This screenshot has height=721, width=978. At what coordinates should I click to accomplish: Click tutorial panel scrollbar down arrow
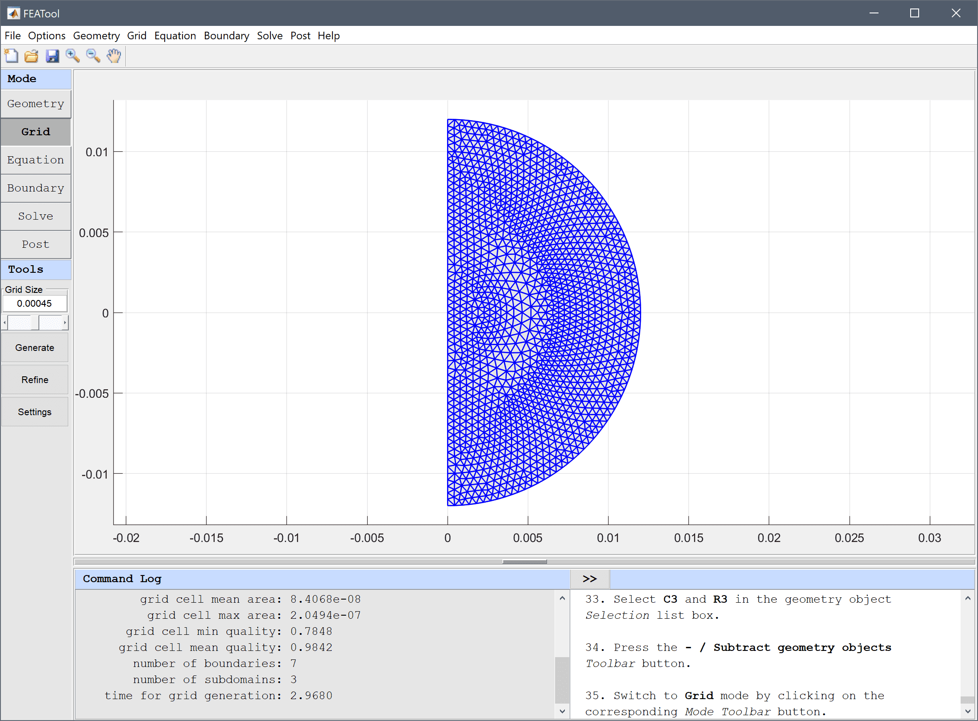968,712
